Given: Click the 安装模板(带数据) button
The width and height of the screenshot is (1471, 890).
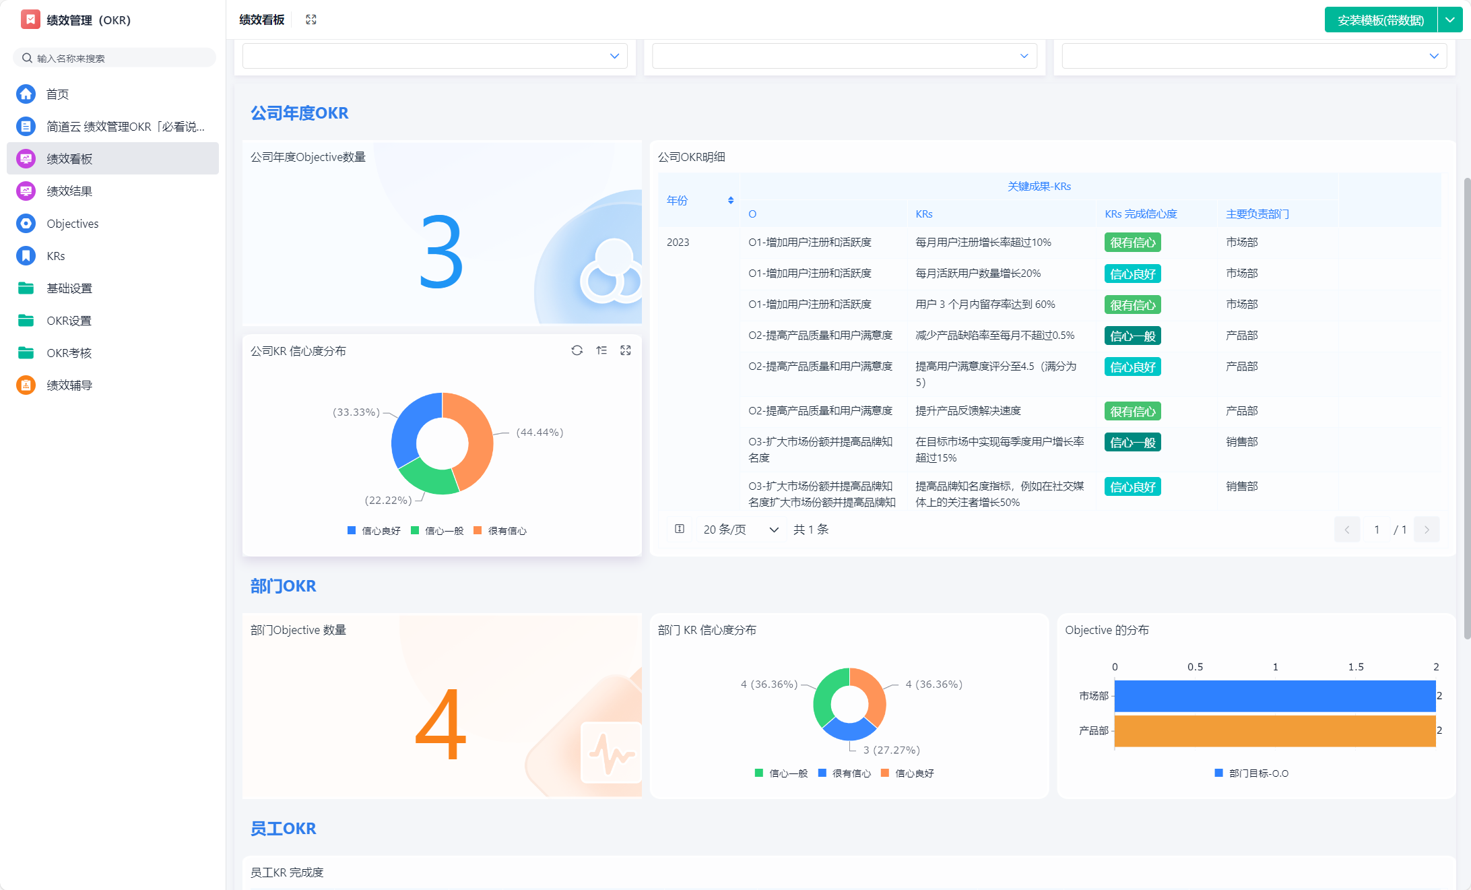Looking at the screenshot, I should (1380, 20).
